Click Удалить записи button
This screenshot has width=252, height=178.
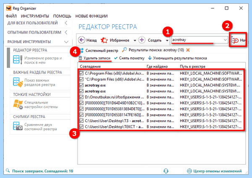coord(95,58)
